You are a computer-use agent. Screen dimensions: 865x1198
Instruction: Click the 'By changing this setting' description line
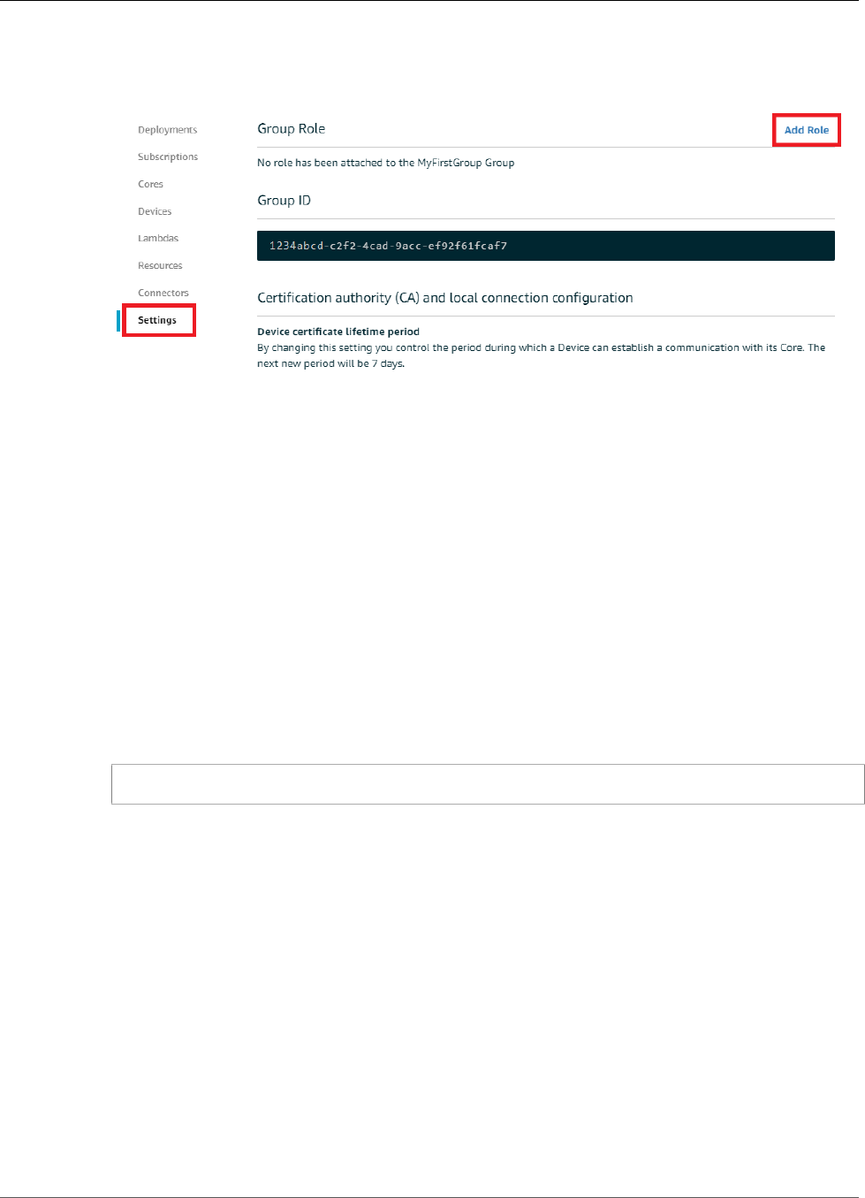pos(542,347)
